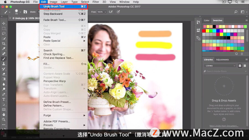The image size is (249, 140).
Task: Select the Rectangle shape tool
Action: 4,110
